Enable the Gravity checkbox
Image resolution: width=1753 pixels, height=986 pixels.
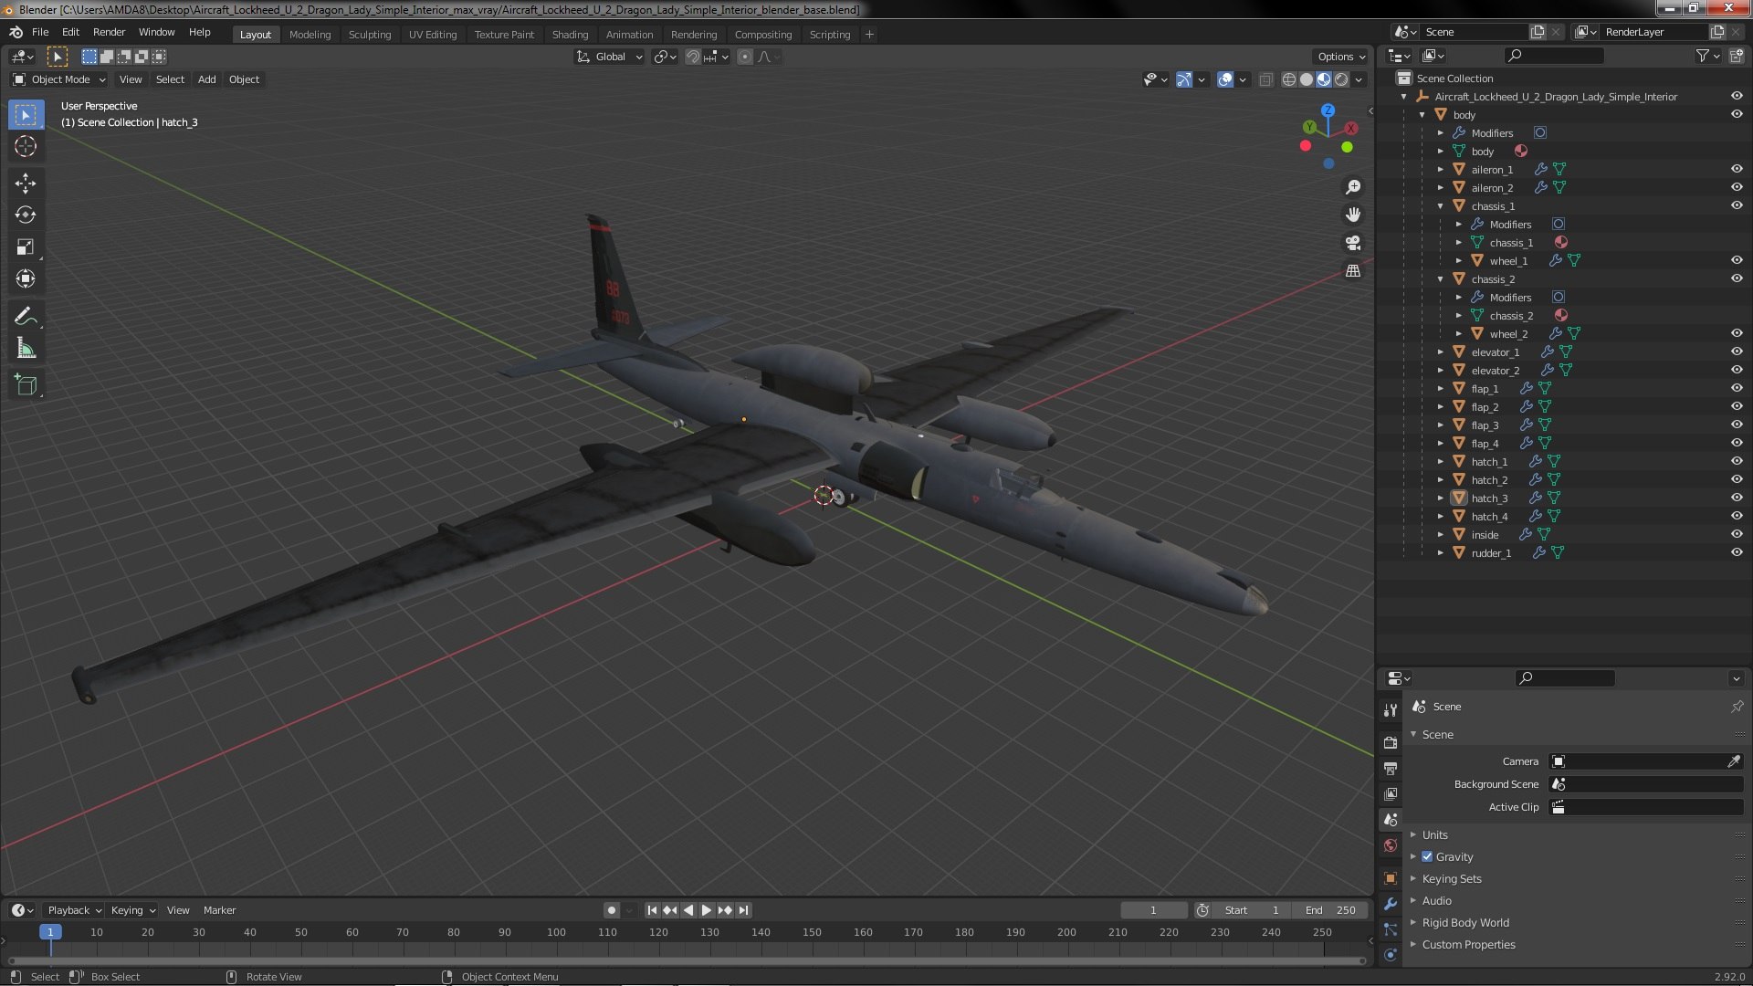1427,857
